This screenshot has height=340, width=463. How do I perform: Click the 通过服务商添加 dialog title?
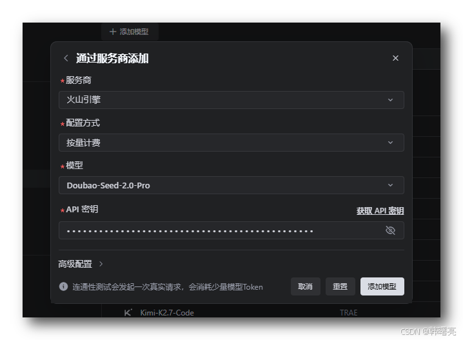click(x=112, y=58)
